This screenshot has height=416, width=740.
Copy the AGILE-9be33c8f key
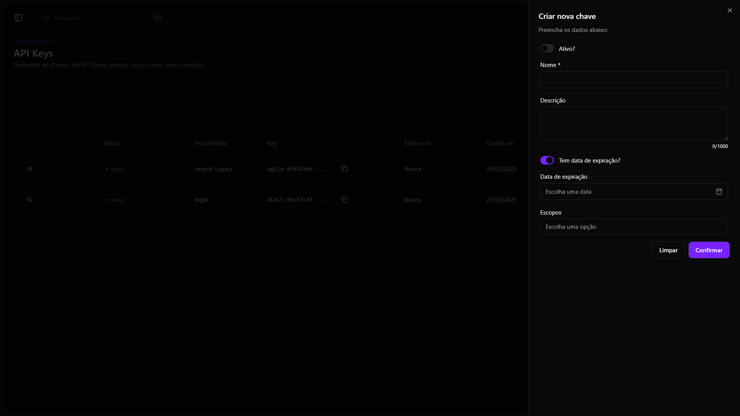click(x=344, y=200)
